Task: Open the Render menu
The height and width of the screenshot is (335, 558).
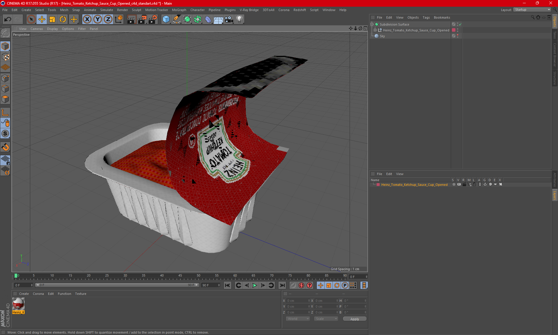Action: (122, 10)
